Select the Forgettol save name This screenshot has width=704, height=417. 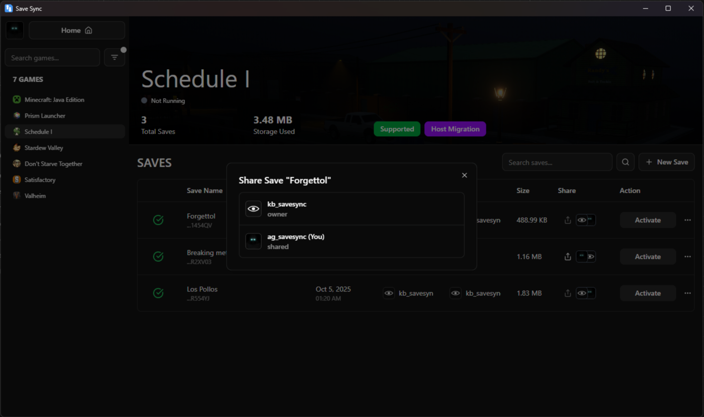(x=201, y=216)
